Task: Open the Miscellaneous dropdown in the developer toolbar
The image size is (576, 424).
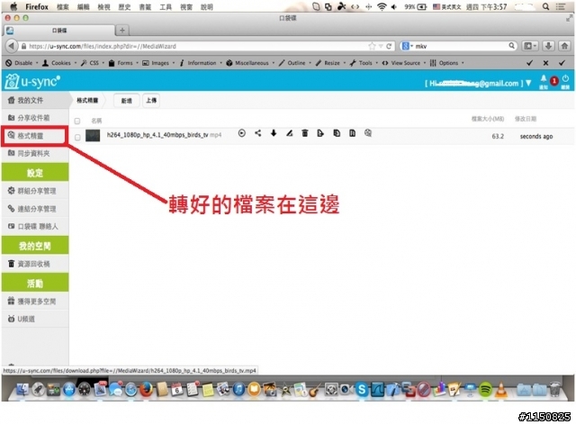Action: click(x=250, y=63)
